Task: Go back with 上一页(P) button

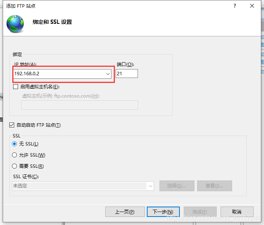Action: [125, 212]
